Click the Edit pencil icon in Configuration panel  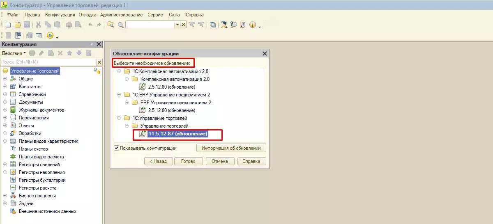click(x=41, y=53)
